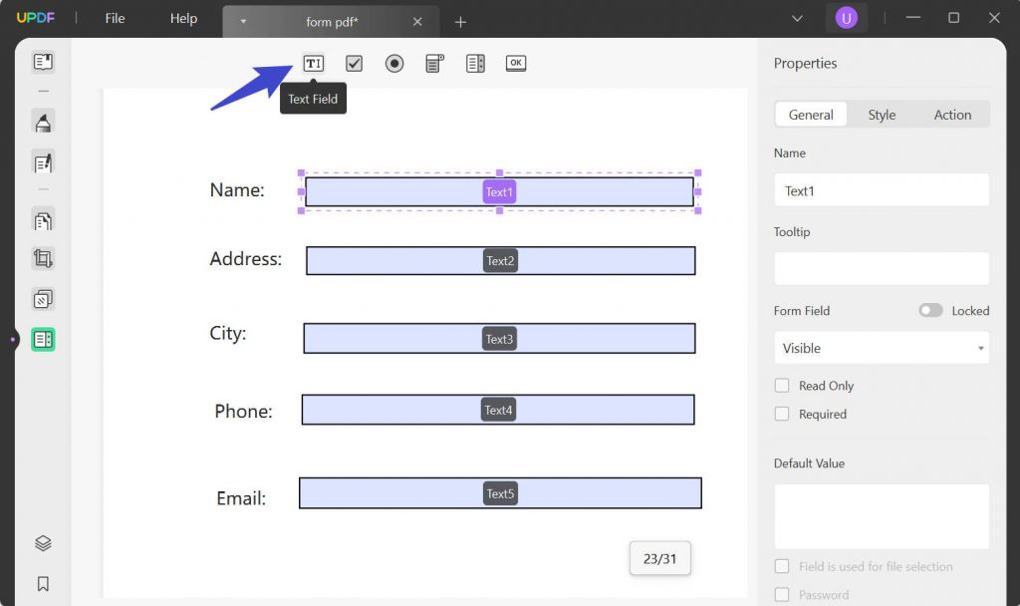1020x606 pixels.
Task: Switch to the Style tab in Properties
Action: tap(882, 114)
